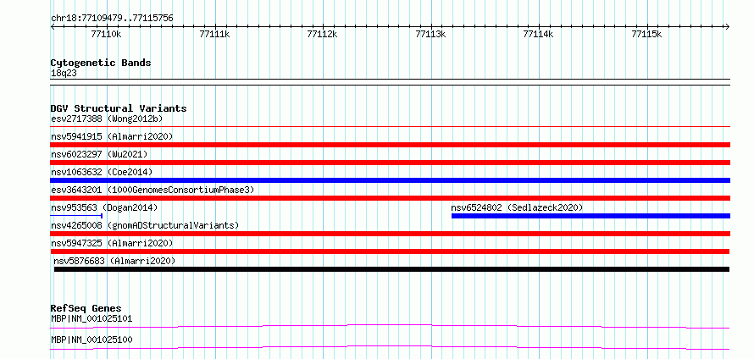Click the 77114k ruler tick label
Viewport: 754px width, 359px height.
pos(539,34)
